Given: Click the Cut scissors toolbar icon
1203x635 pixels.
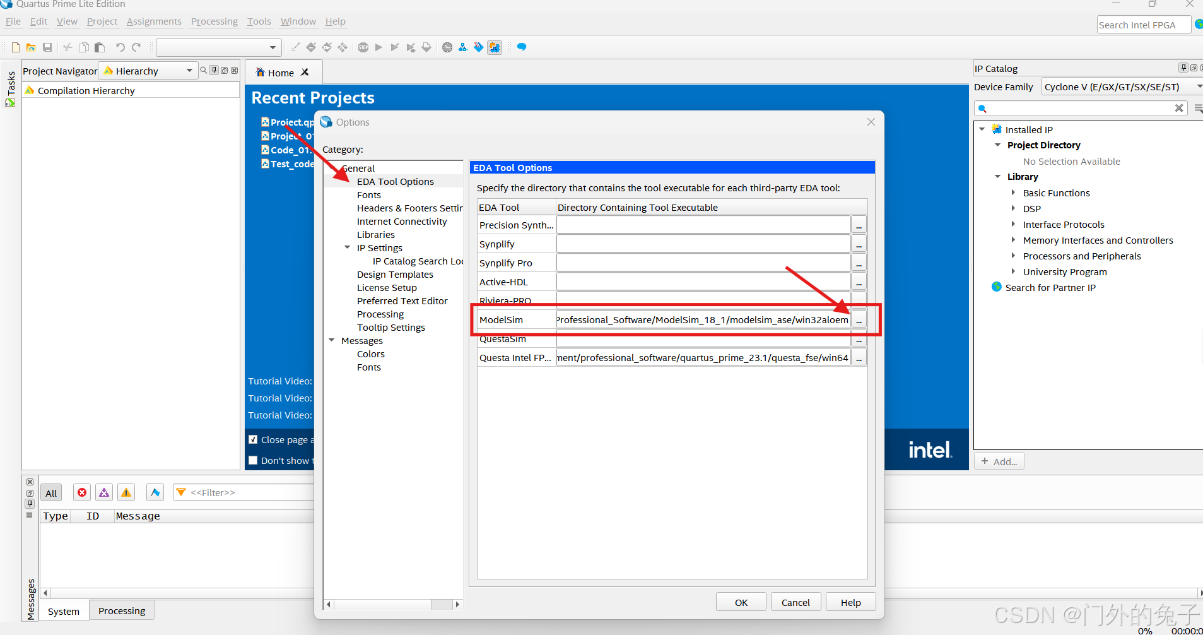Looking at the screenshot, I should point(67,47).
